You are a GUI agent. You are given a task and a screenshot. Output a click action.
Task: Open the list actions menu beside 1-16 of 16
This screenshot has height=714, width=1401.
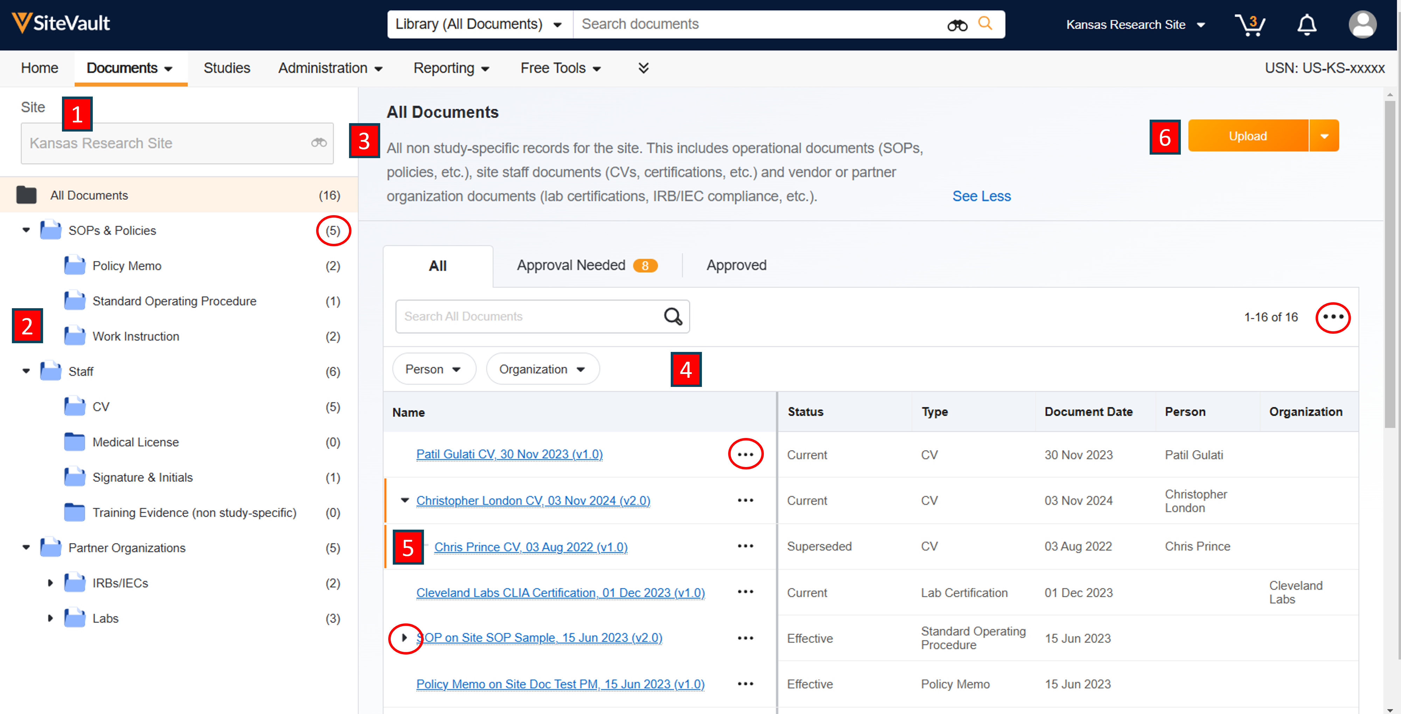tap(1333, 317)
